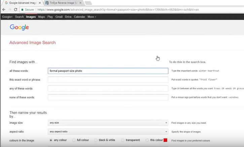Open Play in the Google bar
Viewport: 244px width, 147px height.
50,17
